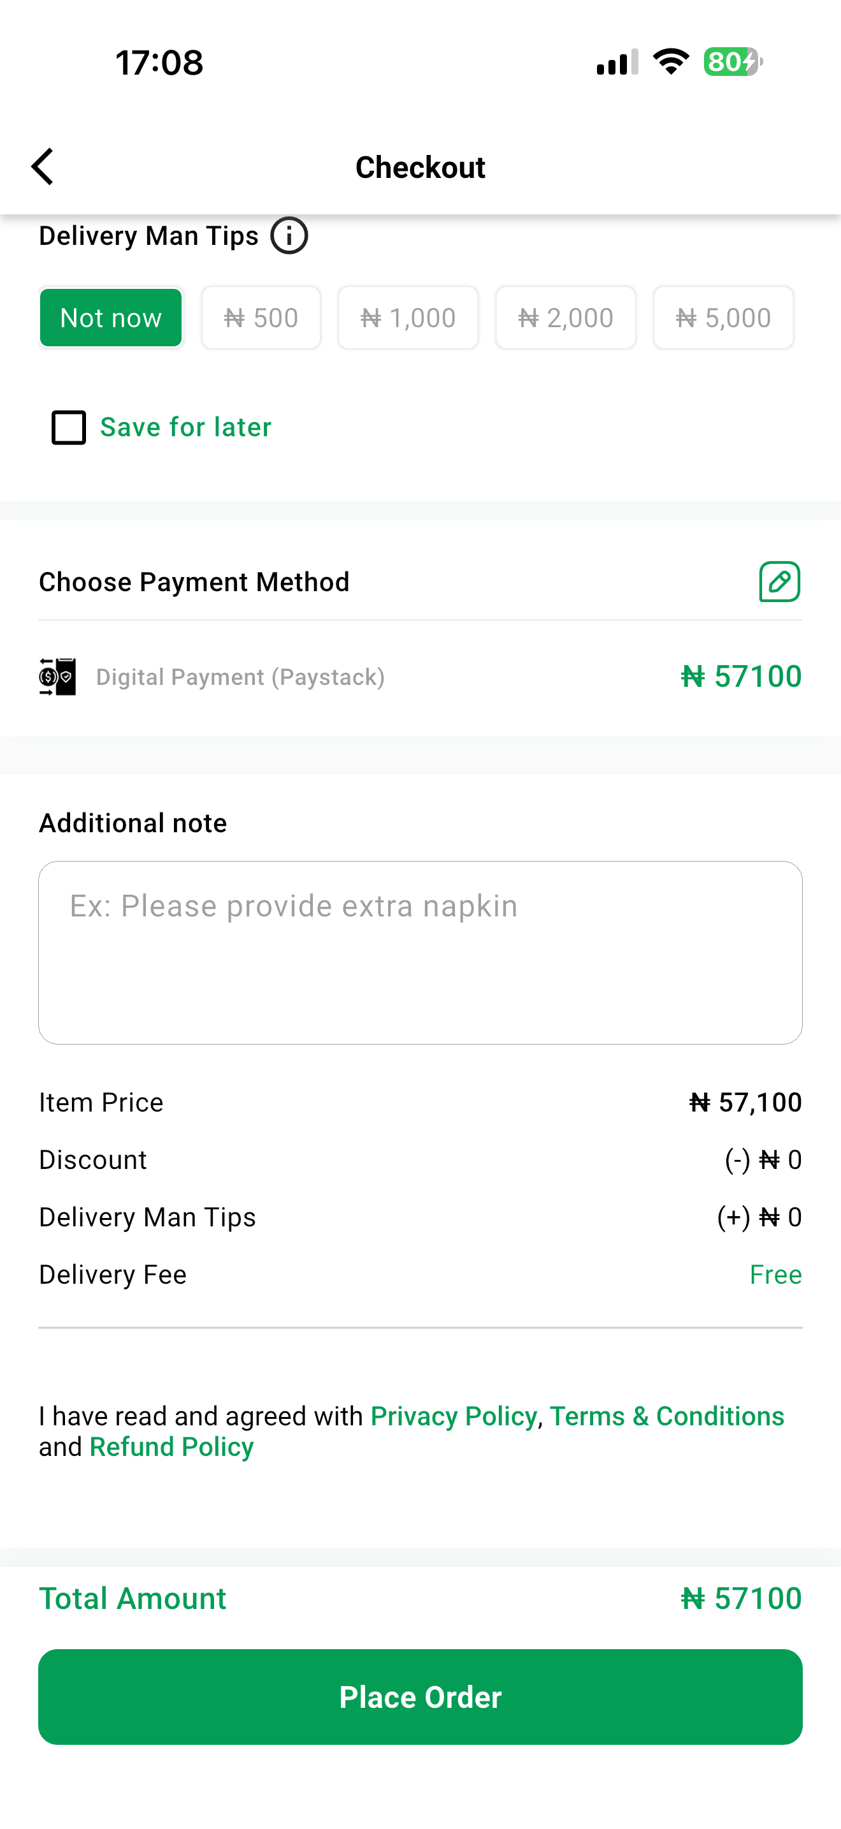Screen dimensions: 841x1829
Task: Tap the Digital Payment Paystack icon
Action: pyautogui.click(x=57, y=677)
